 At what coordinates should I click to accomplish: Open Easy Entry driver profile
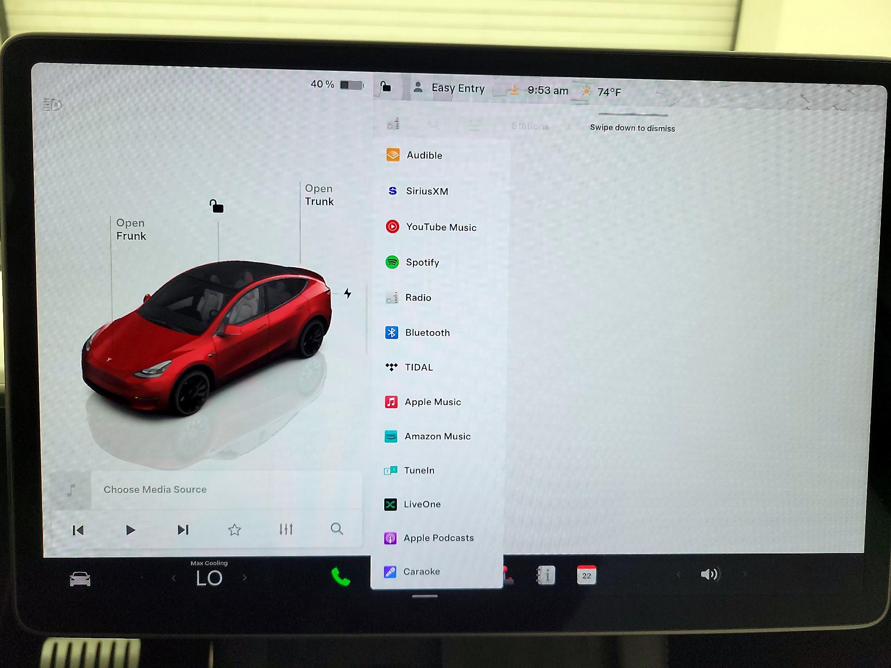coord(449,88)
